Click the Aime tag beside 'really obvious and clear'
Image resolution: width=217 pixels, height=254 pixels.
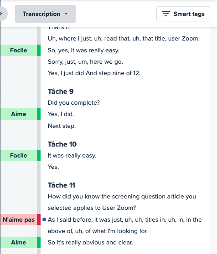click(19, 242)
